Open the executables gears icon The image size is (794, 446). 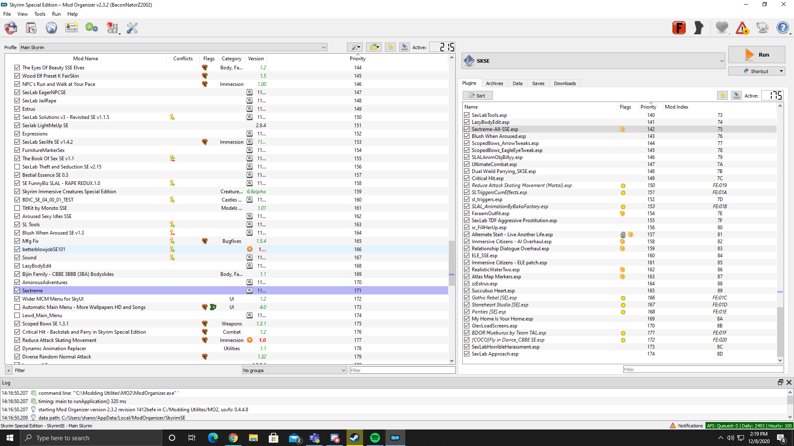pos(91,28)
